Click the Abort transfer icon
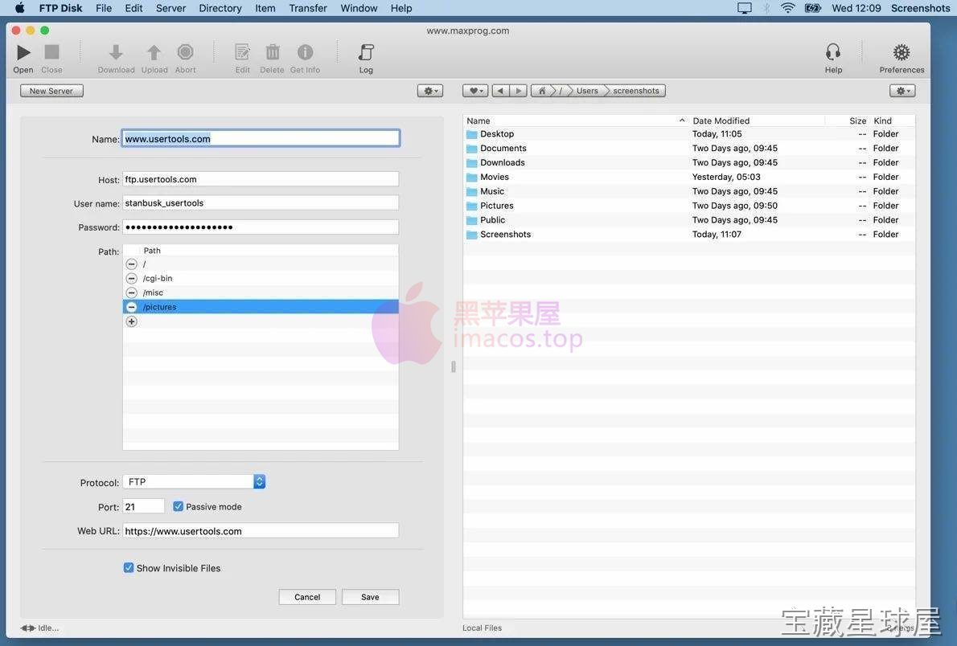Image resolution: width=957 pixels, height=646 pixels. click(186, 52)
